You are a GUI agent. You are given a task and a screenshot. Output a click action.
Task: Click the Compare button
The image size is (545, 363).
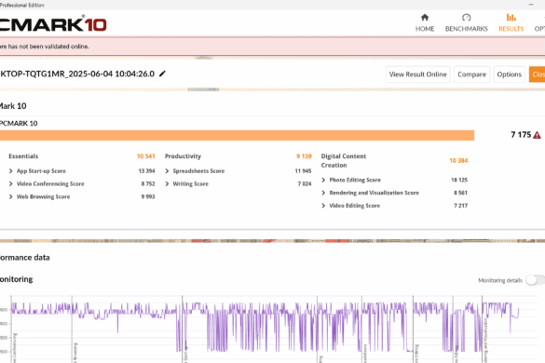click(x=471, y=74)
